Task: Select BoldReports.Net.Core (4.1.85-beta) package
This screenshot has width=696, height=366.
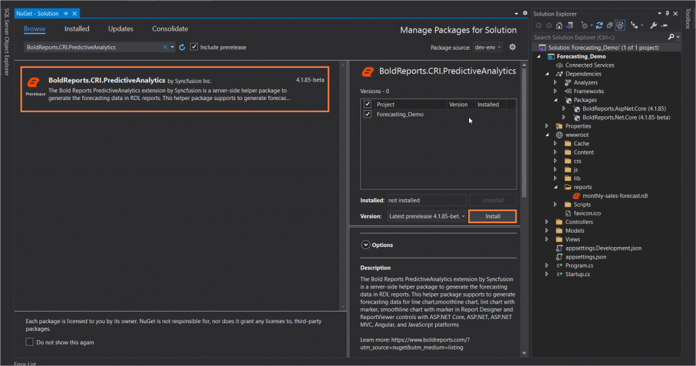Action: tap(626, 118)
